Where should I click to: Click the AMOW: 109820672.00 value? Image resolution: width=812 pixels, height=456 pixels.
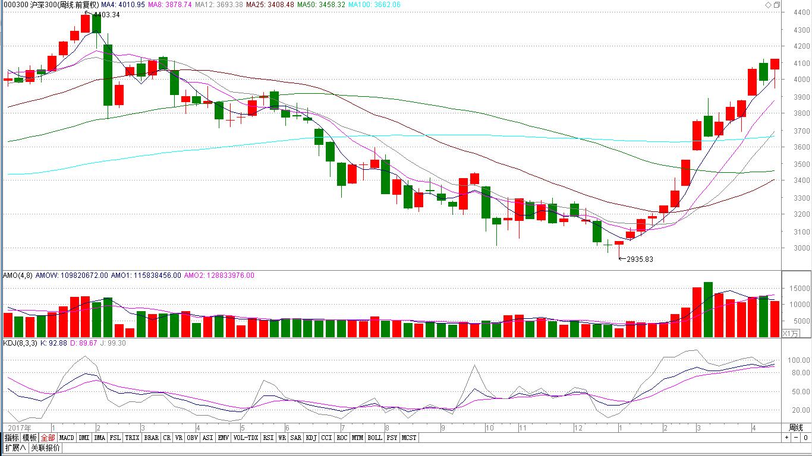[x=72, y=275]
